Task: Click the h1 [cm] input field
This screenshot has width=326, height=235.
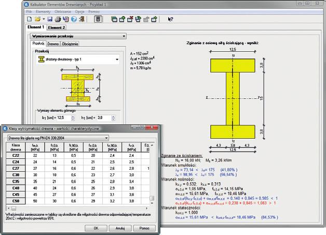Action: pyautogui.click(x=104, y=117)
